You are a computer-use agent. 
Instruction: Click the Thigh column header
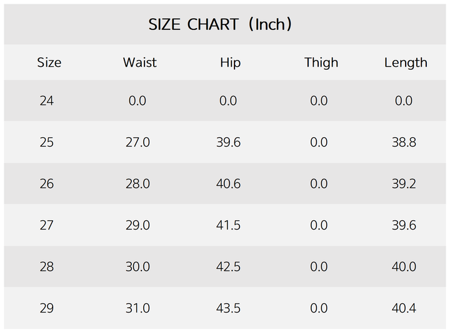click(321, 62)
